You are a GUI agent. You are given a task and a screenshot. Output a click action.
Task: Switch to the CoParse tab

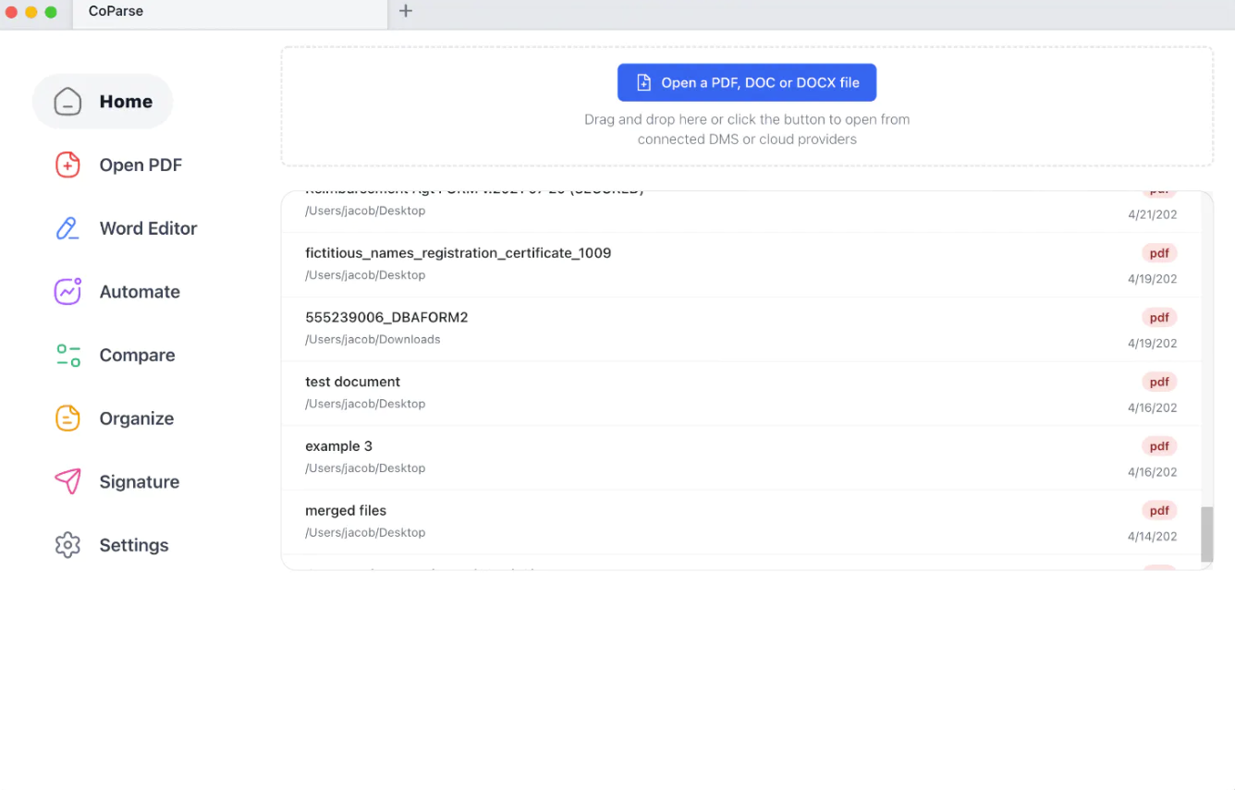229,12
